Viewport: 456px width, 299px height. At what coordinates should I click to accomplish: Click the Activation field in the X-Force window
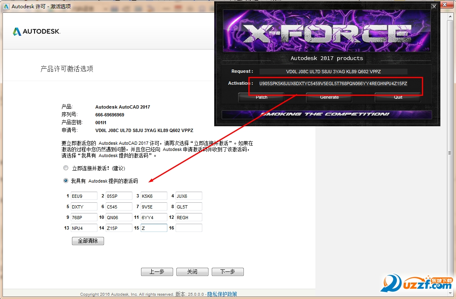[333, 83]
